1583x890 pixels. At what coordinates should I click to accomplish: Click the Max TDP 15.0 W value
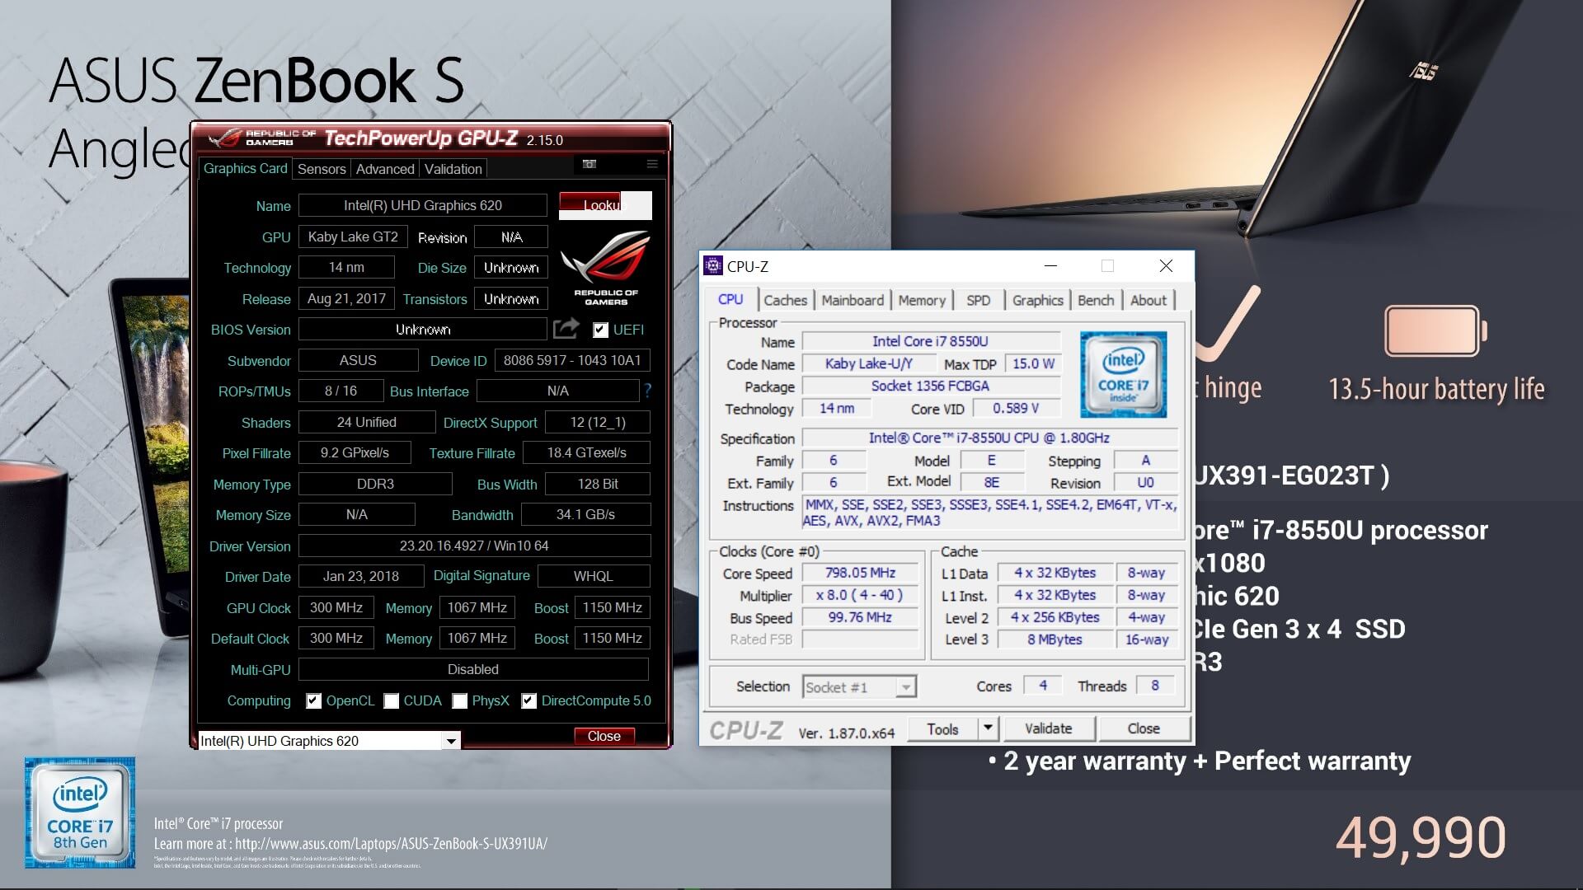pos(1034,363)
